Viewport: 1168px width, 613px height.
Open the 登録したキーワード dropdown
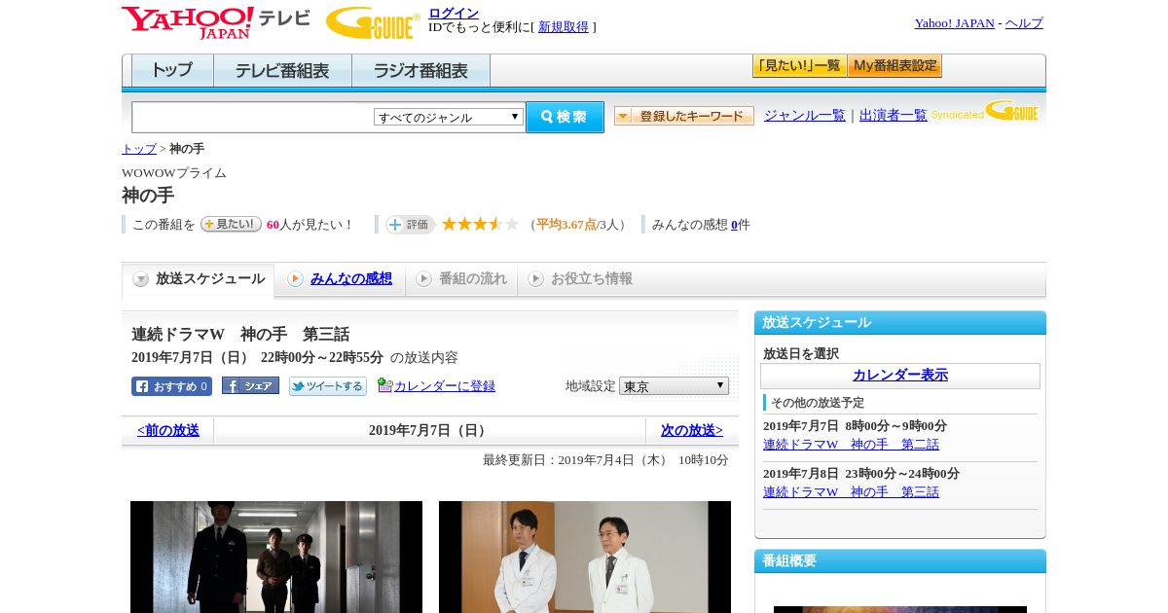pos(684,116)
